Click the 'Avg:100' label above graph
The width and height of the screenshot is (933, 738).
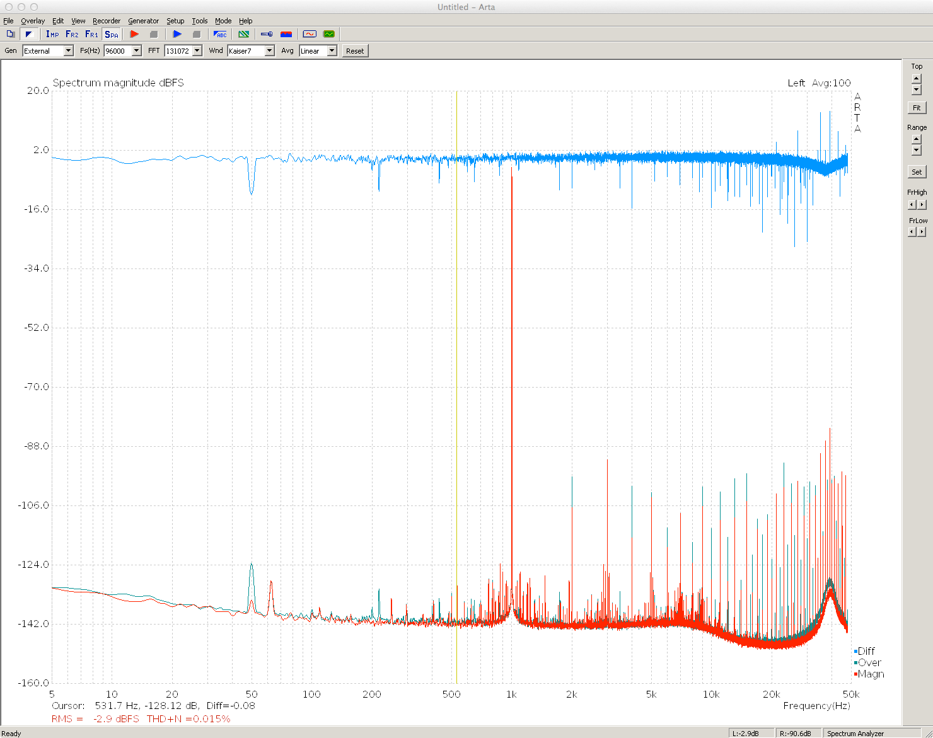tap(831, 83)
